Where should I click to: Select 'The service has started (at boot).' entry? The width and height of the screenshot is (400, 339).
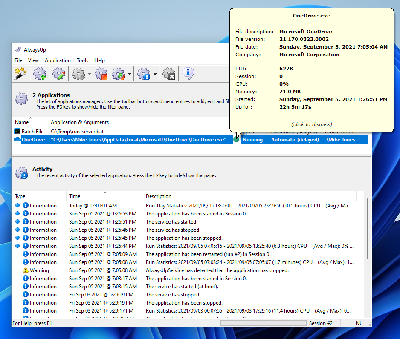click(182, 287)
